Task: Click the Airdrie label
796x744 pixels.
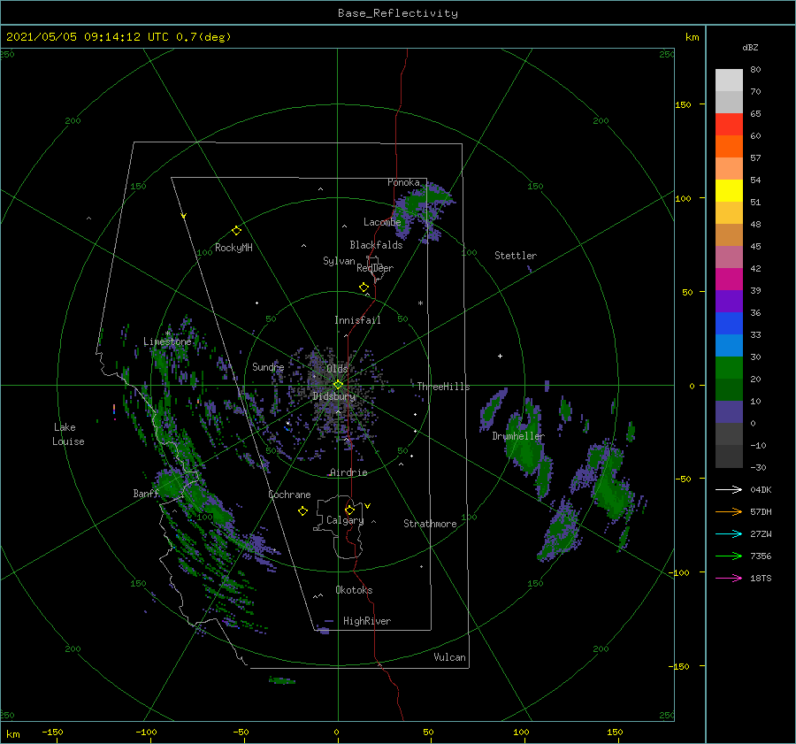Action: pos(348,472)
